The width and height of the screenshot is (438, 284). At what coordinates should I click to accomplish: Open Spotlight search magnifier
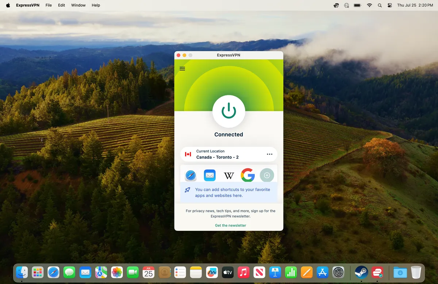click(380, 5)
